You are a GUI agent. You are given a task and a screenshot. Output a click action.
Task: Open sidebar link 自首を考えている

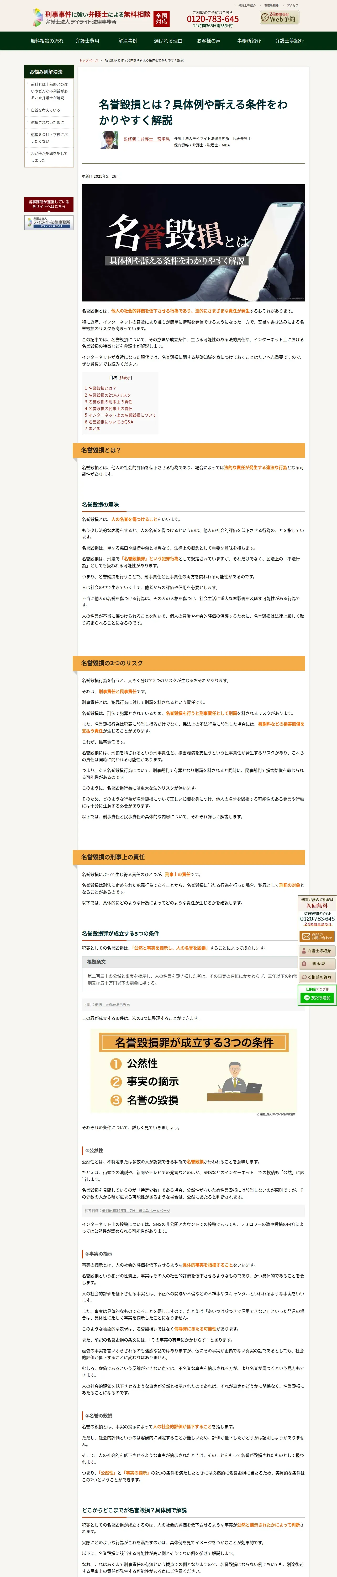[46, 110]
